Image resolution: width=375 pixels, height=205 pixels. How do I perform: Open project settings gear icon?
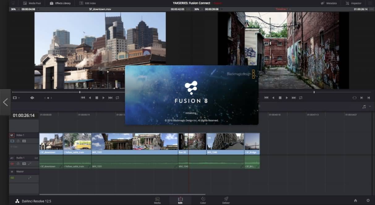[368, 200]
